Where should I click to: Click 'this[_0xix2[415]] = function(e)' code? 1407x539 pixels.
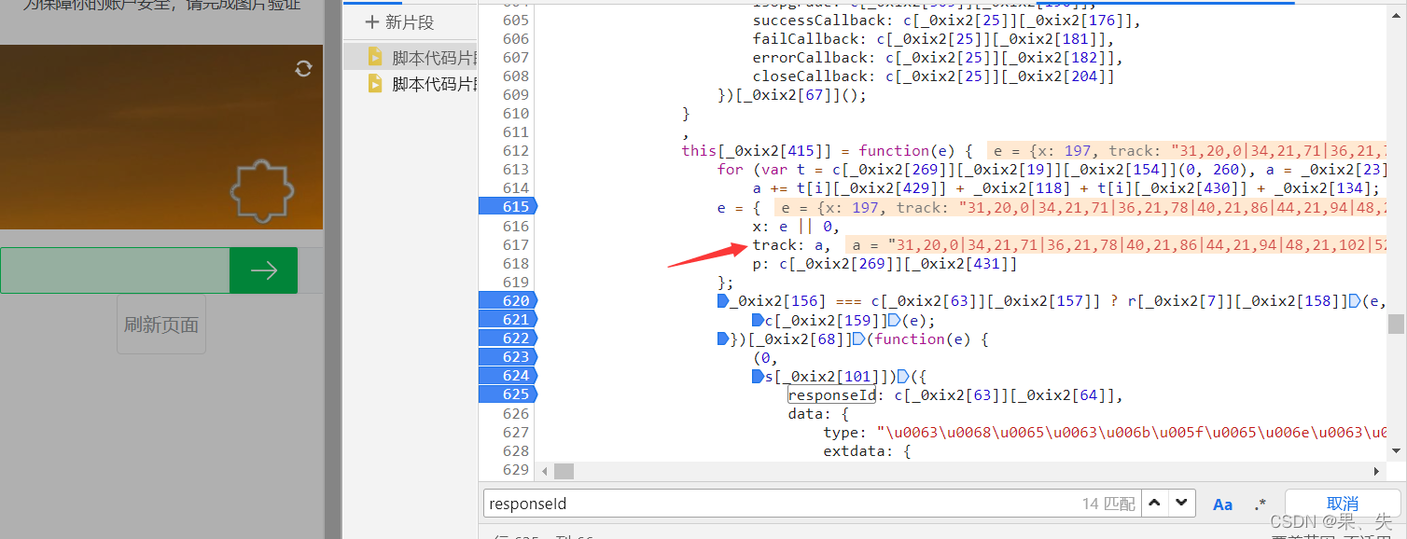point(828,151)
